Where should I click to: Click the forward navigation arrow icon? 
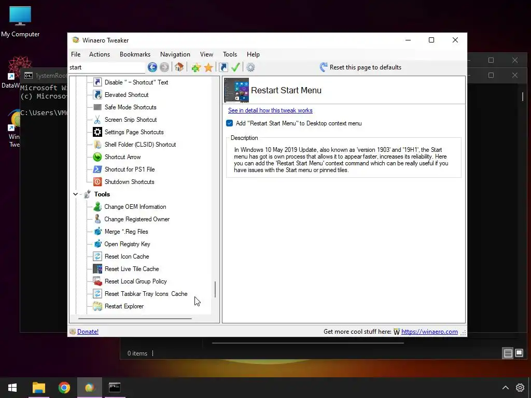click(164, 67)
